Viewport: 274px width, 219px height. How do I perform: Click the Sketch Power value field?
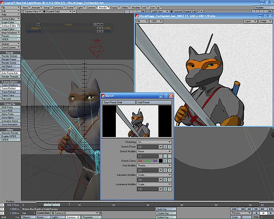(x=148, y=147)
